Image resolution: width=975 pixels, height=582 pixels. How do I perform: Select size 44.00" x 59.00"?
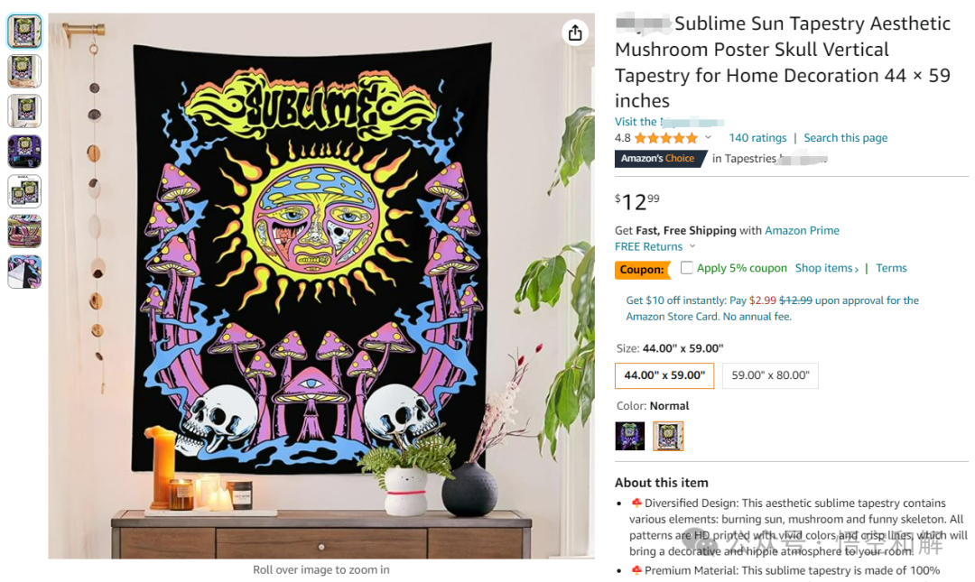[664, 375]
